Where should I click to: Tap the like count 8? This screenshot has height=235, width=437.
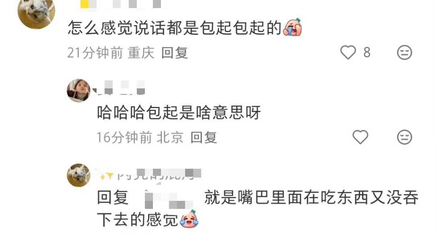click(367, 53)
